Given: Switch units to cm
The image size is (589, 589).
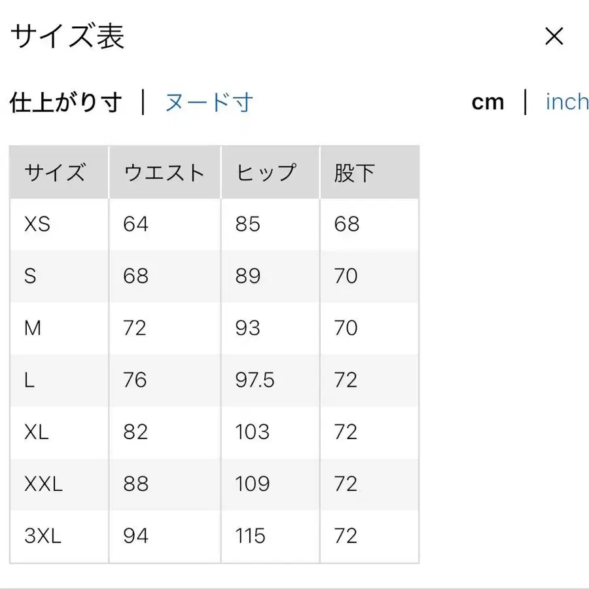Looking at the screenshot, I should click(488, 101).
